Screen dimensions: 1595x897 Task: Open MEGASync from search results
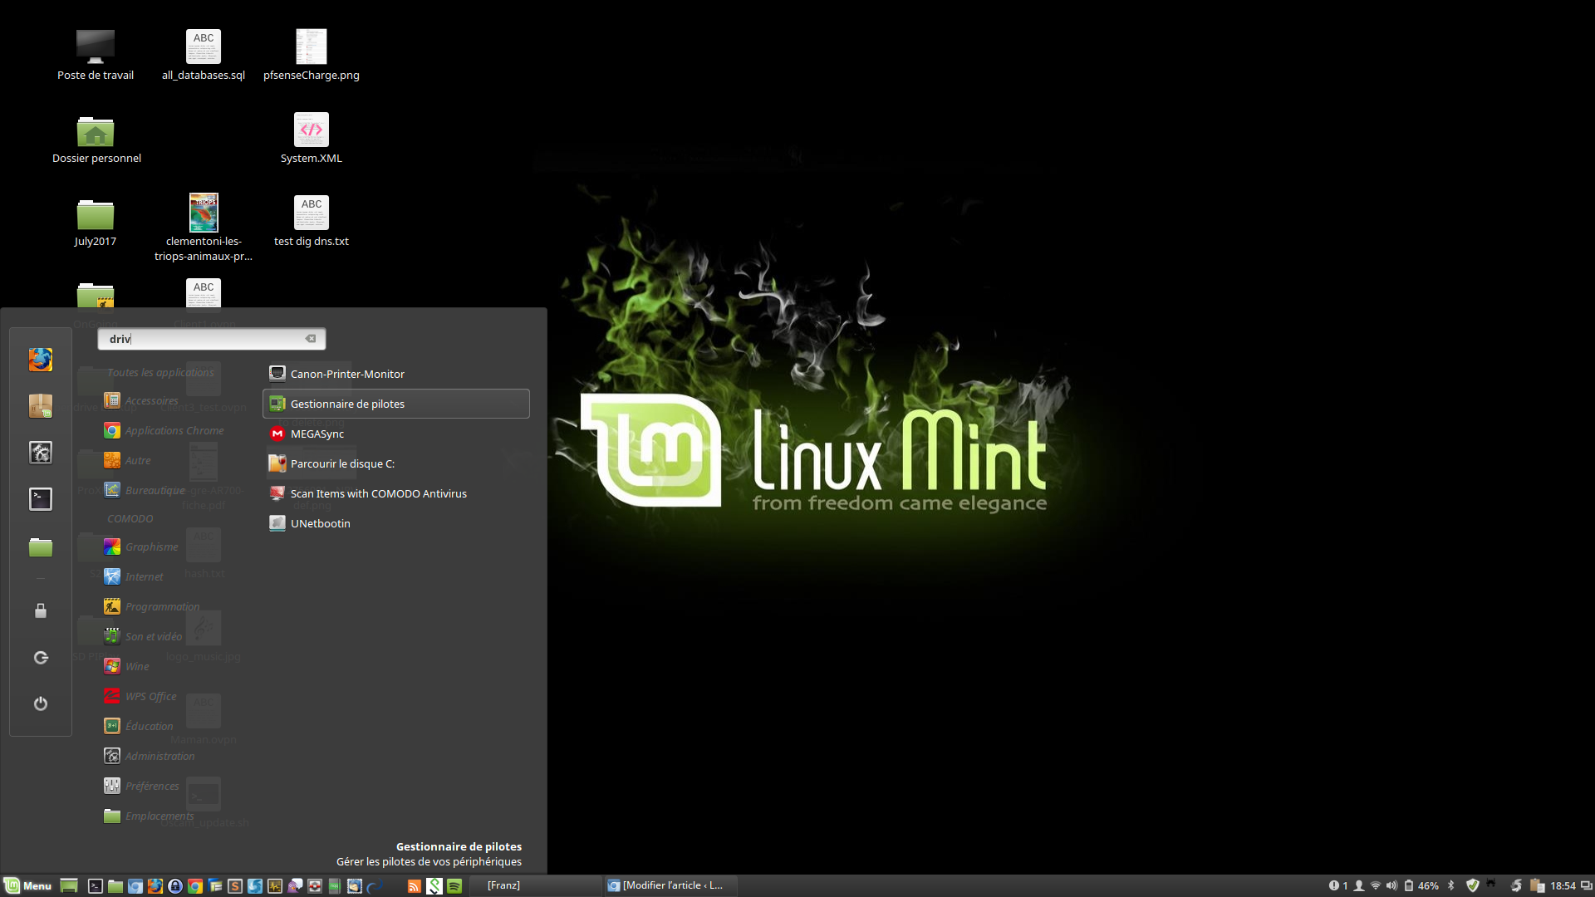click(x=317, y=434)
